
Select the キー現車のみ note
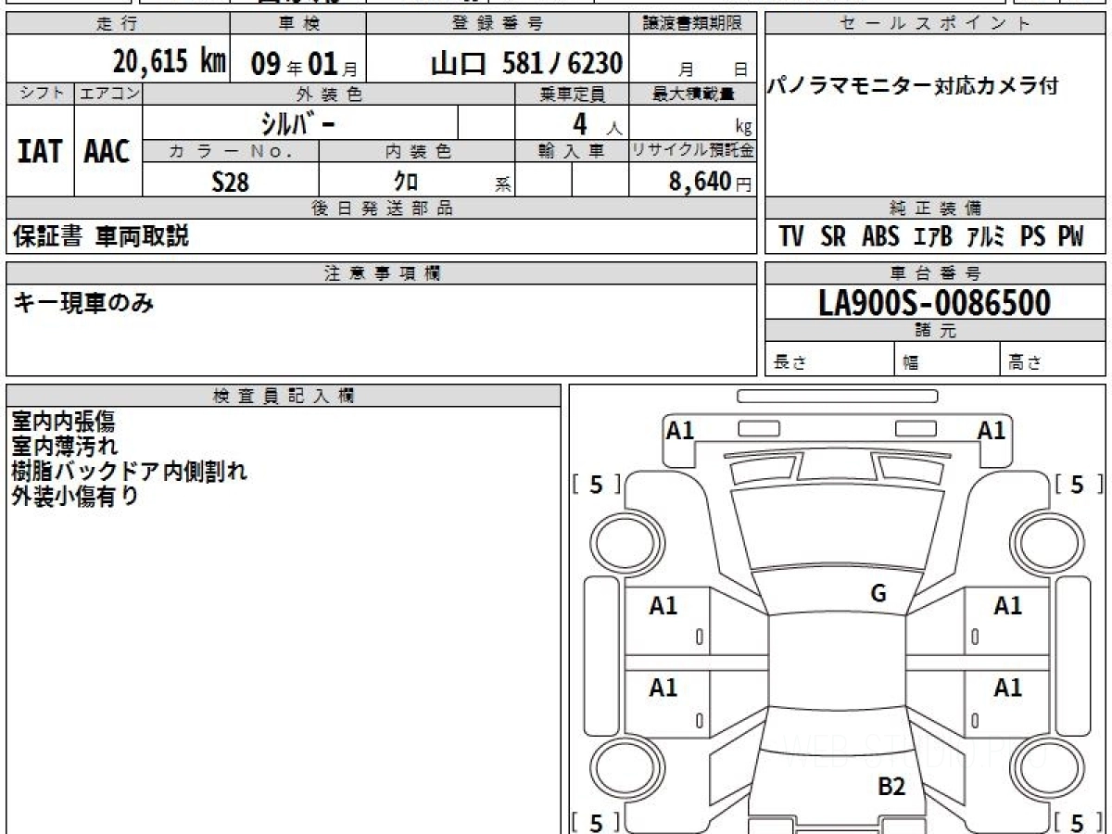83,301
